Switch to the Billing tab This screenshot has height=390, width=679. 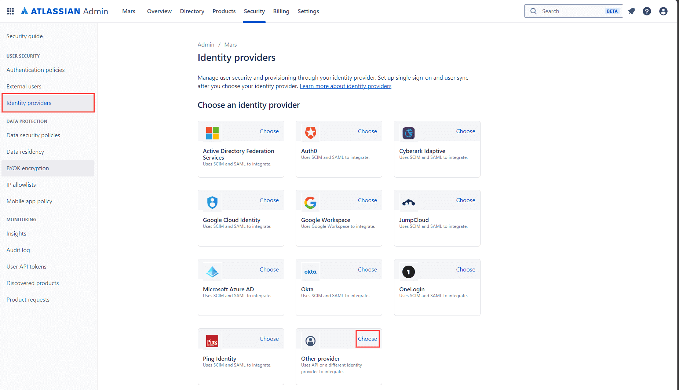point(281,11)
